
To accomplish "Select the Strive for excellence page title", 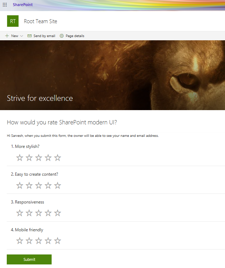I will (x=40, y=98).
